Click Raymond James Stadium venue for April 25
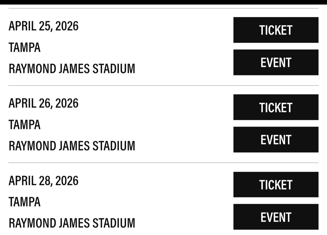 tap(72, 69)
